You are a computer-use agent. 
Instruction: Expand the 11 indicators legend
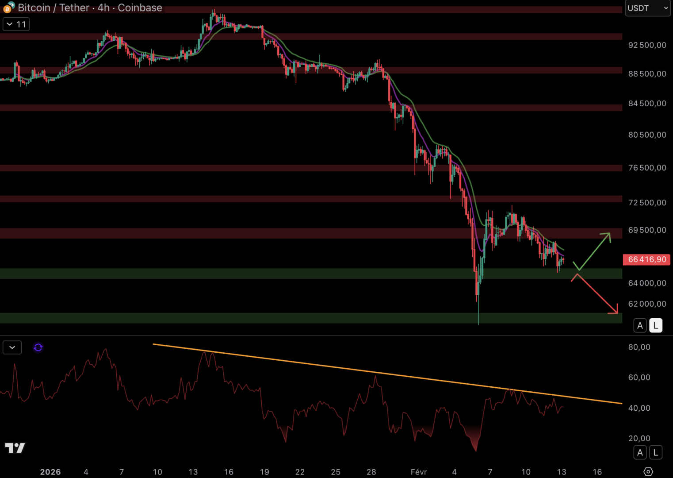[x=16, y=24]
